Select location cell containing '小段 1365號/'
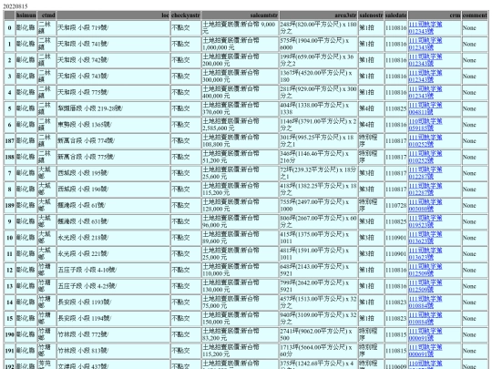Viewport: 492px width, 369px height. pos(113,125)
